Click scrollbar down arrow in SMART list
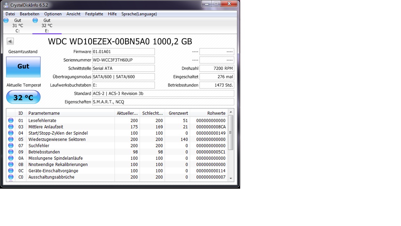This screenshot has width=401, height=226. [231, 178]
